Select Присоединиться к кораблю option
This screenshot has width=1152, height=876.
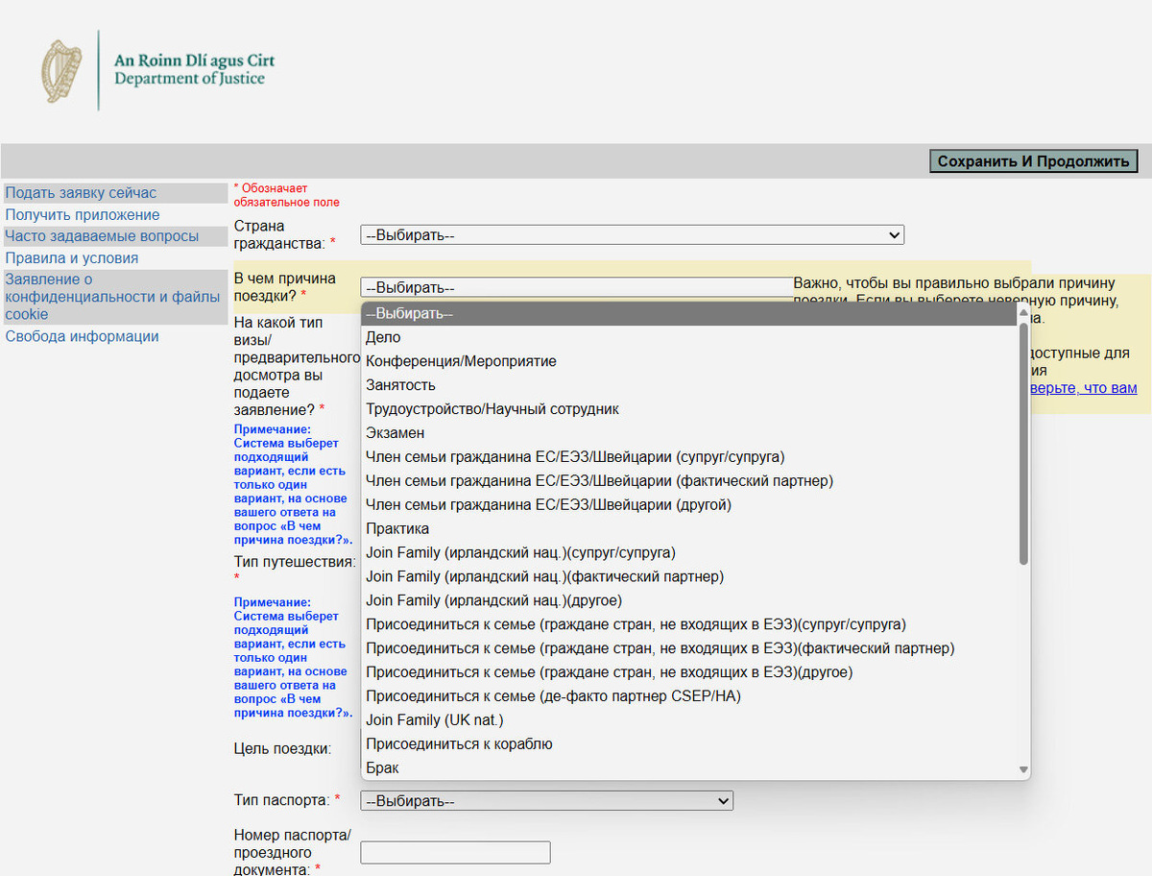(689, 744)
